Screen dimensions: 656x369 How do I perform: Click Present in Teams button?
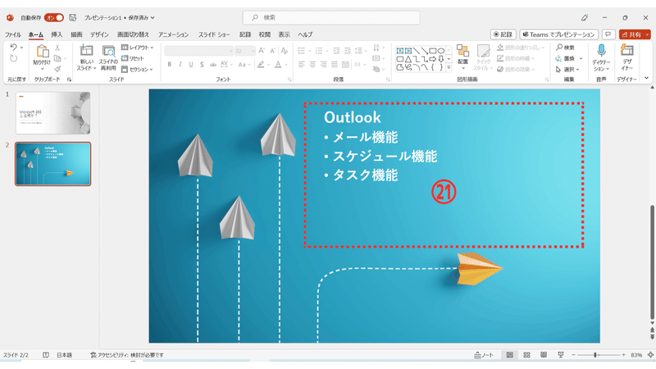(559, 34)
